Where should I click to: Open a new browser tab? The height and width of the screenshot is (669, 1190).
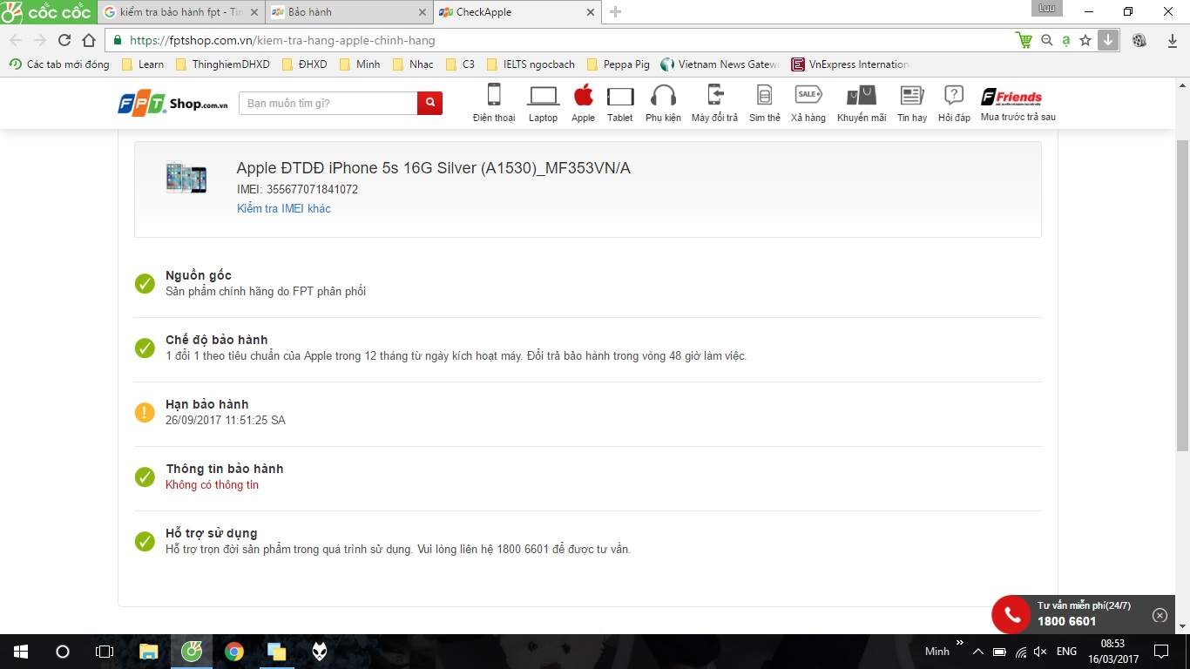[x=616, y=12]
